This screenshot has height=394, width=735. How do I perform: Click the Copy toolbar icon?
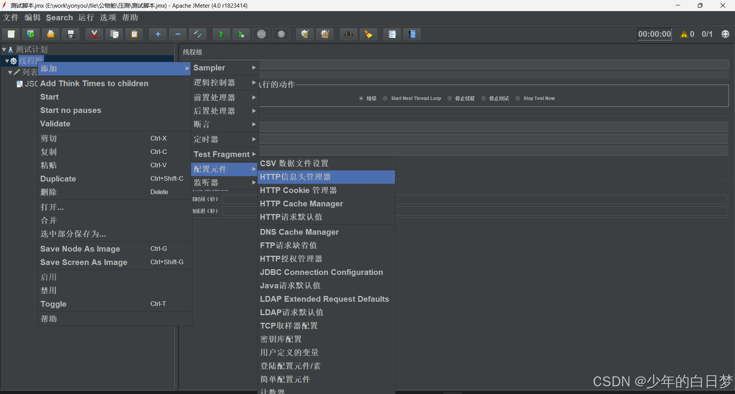(114, 34)
